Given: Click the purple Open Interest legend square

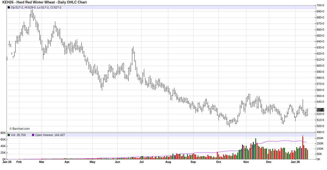Looking at the screenshot, I should (33, 135).
